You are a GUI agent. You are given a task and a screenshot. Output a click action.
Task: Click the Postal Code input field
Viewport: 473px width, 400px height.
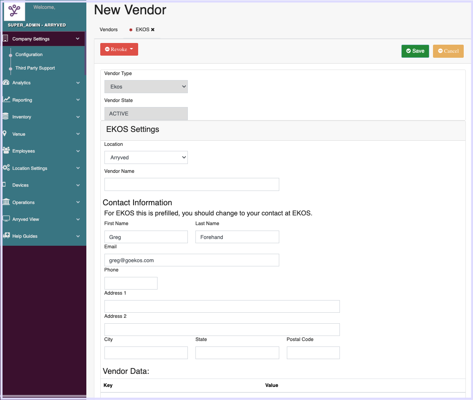[313, 353]
